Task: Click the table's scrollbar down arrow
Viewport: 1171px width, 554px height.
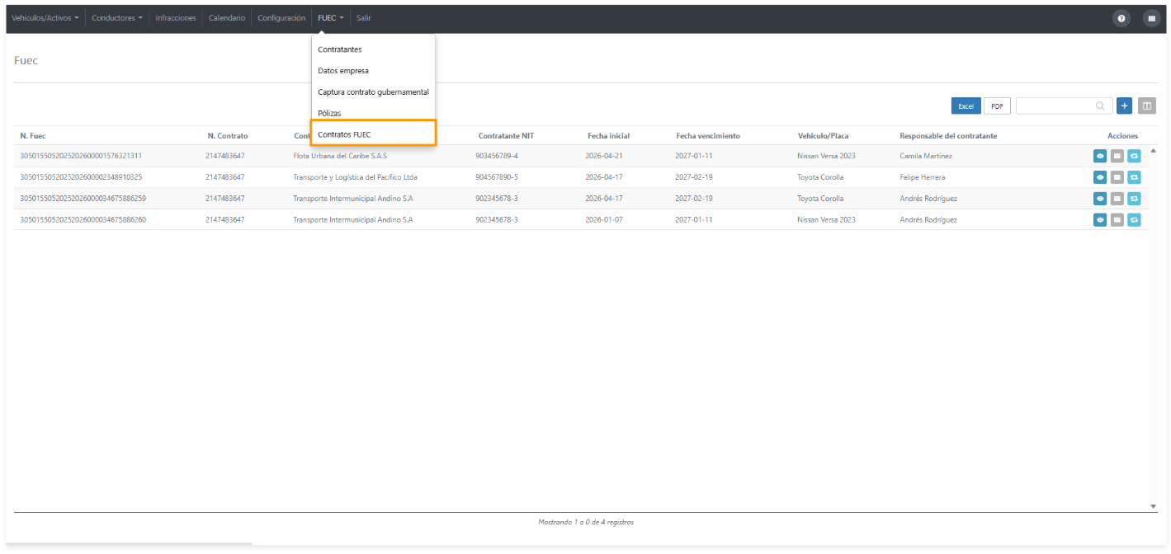Action: pyautogui.click(x=1153, y=506)
